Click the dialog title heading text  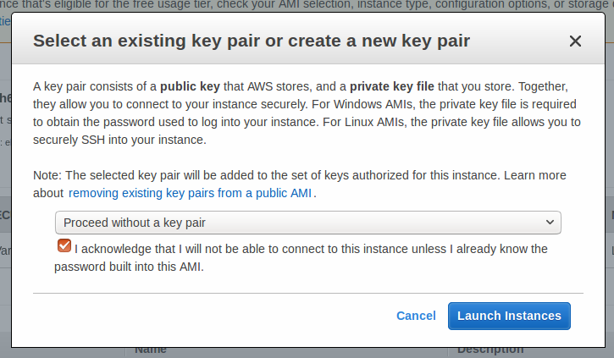point(251,41)
